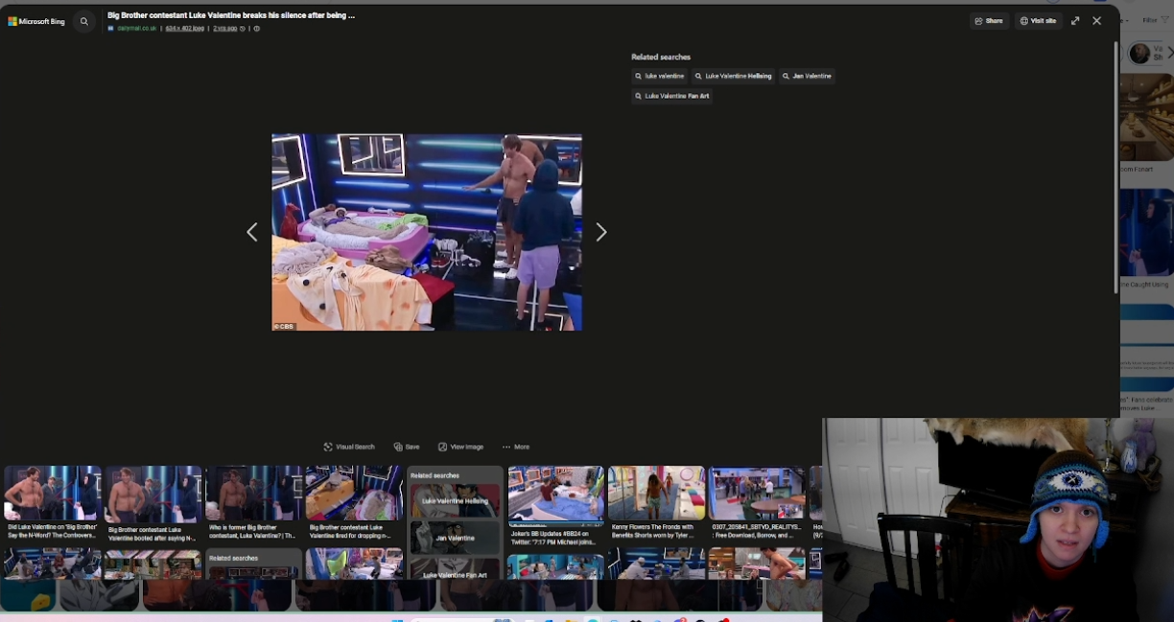The height and width of the screenshot is (622, 1174).
Task: Click the main Big Brother bedroom image
Action: point(427,232)
